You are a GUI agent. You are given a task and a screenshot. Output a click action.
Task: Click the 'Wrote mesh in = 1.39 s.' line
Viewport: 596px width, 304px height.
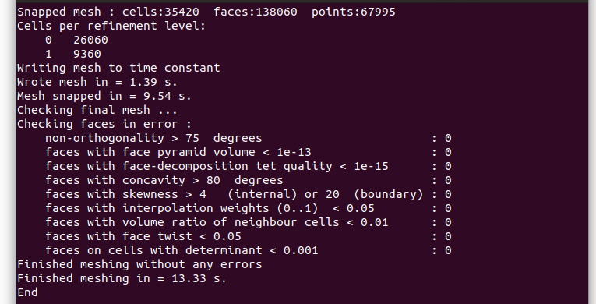coord(97,82)
